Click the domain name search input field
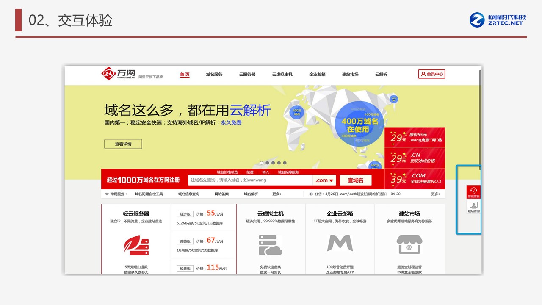Image resolution: width=542 pixels, height=305 pixels. [x=250, y=180]
